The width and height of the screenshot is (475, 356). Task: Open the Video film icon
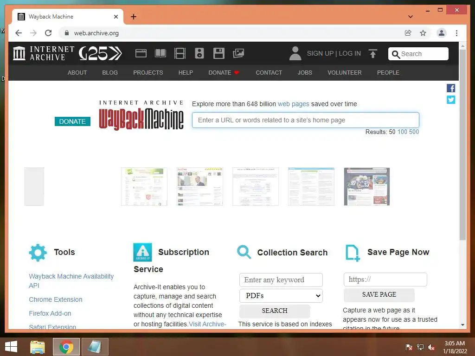click(x=180, y=53)
